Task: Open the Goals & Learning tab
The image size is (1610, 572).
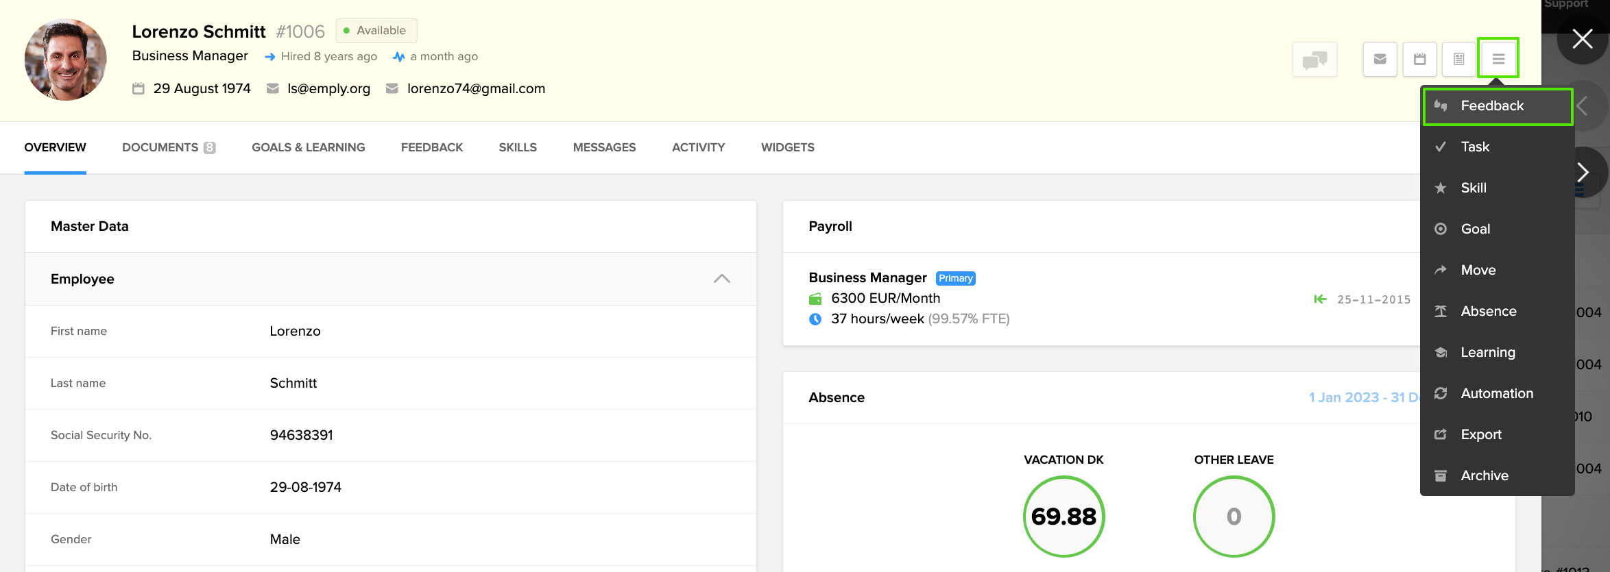Action: click(x=308, y=148)
